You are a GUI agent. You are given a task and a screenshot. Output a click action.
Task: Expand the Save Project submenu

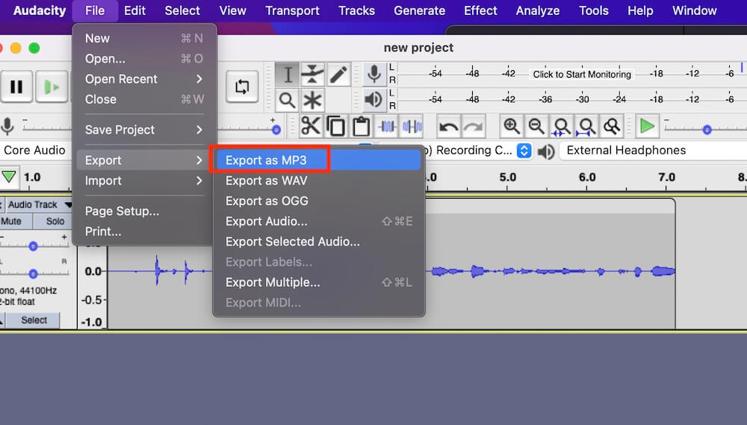click(x=144, y=130)
